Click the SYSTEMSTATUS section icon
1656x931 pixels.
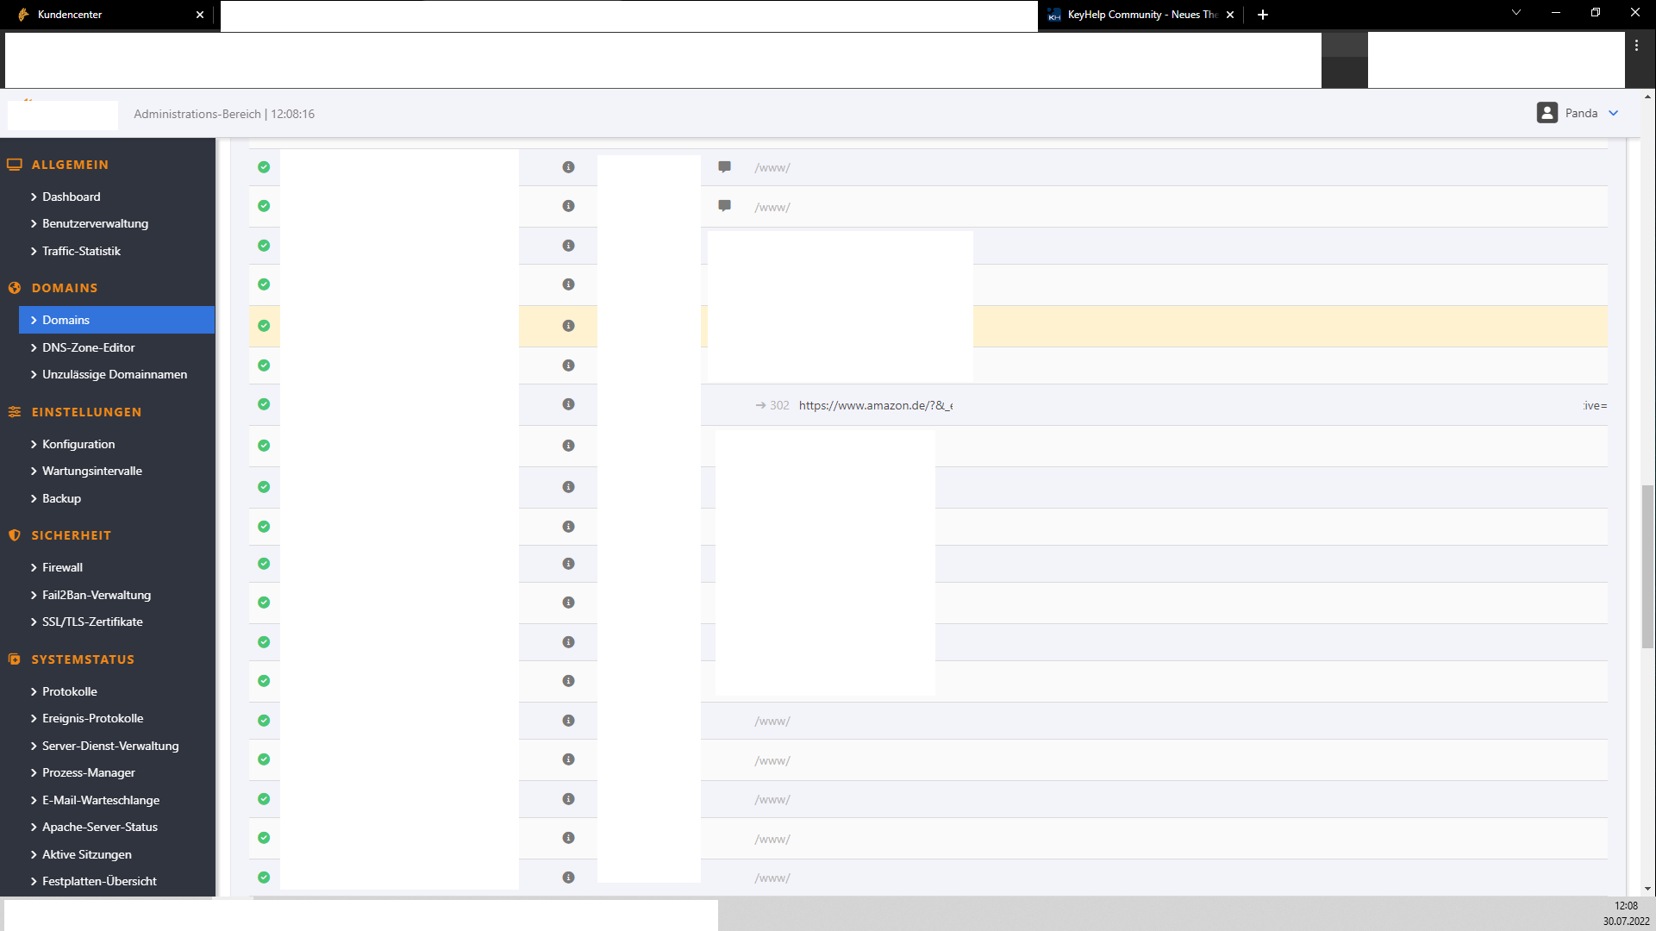[x=15, y=659]
